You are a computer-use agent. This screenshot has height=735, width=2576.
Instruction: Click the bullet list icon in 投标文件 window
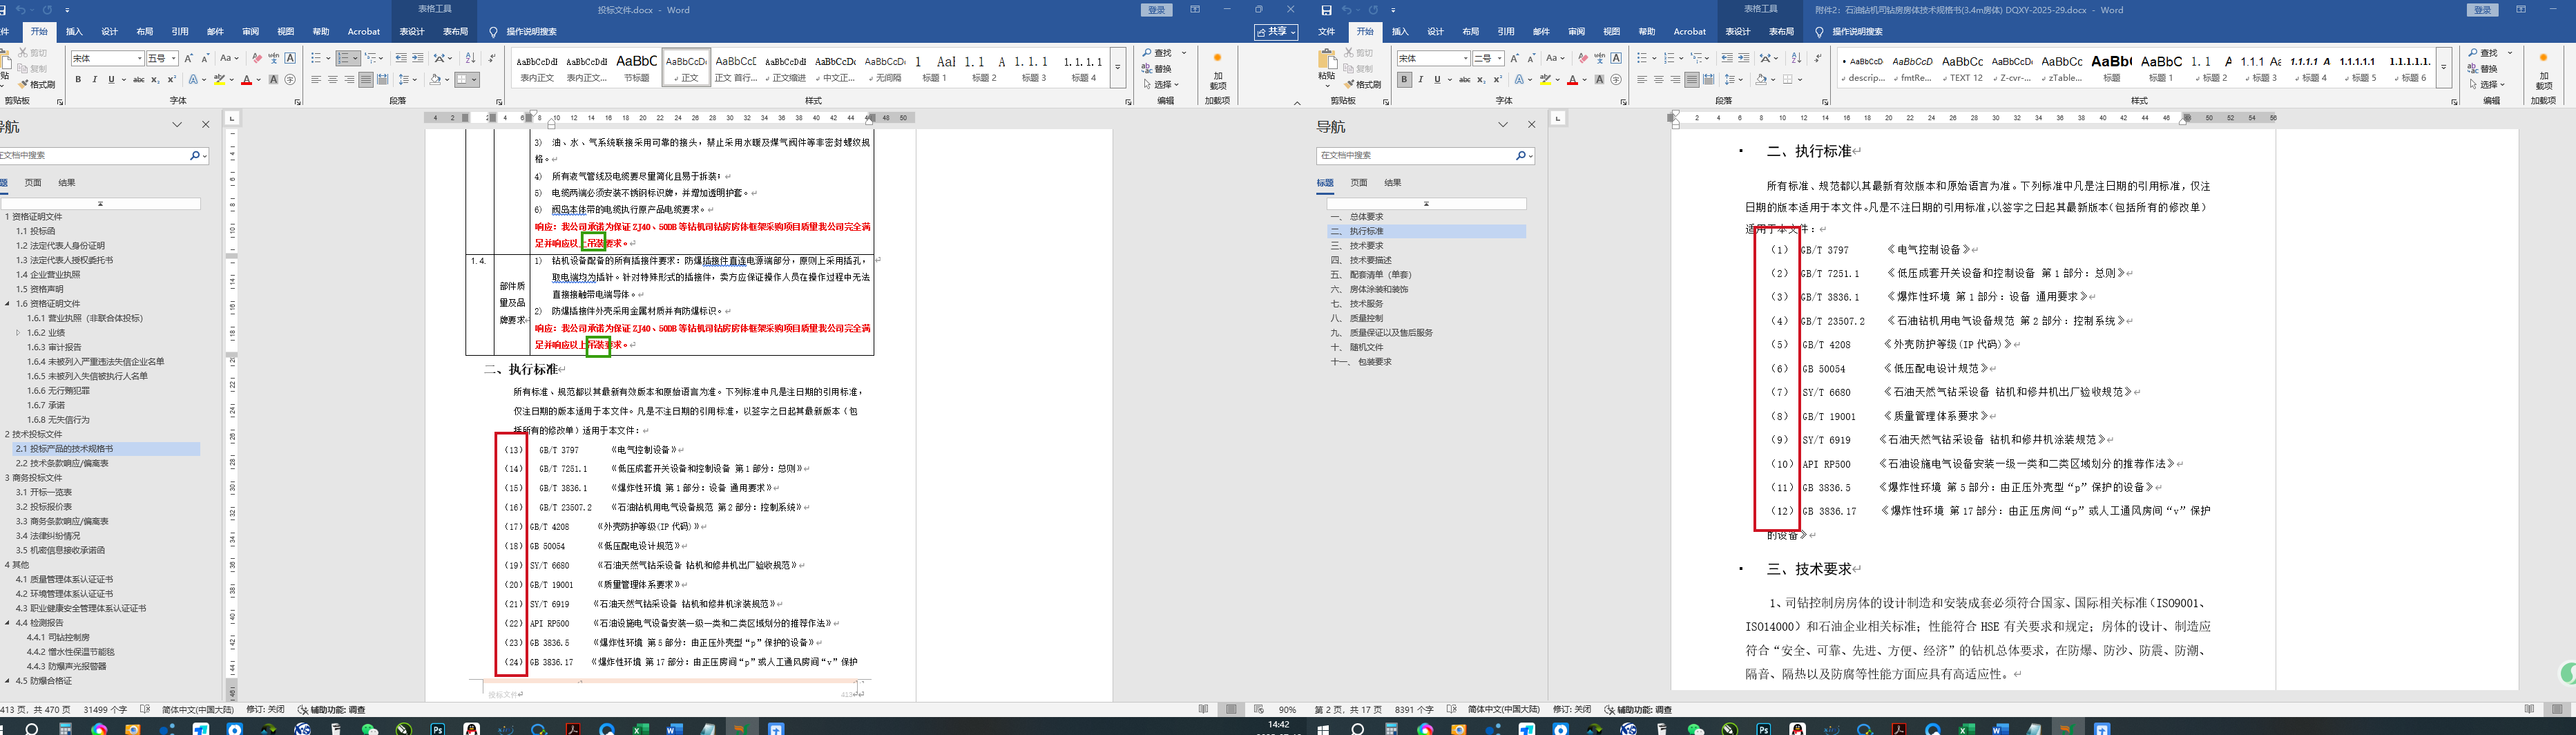[316, 58]
